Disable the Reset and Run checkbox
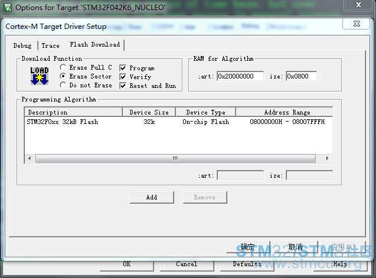The image size is (376, 278). [x=123, y=86]
